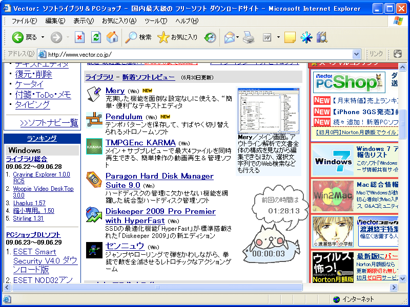This screenshot has height=307, width=410.
Task: Click the Edit with Word icon
Action: (267, 37)
